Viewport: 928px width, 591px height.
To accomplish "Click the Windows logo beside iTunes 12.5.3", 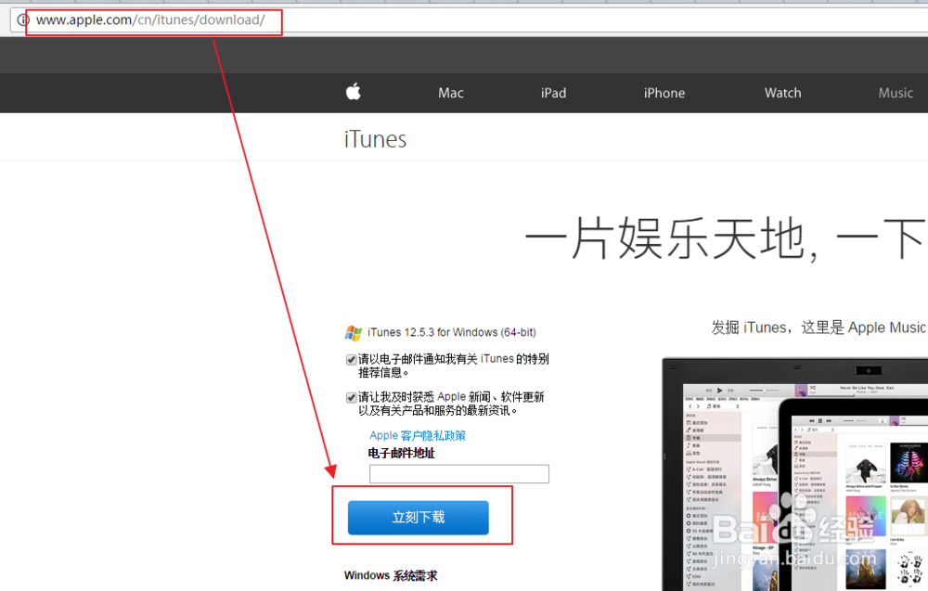I will [354, 333].
